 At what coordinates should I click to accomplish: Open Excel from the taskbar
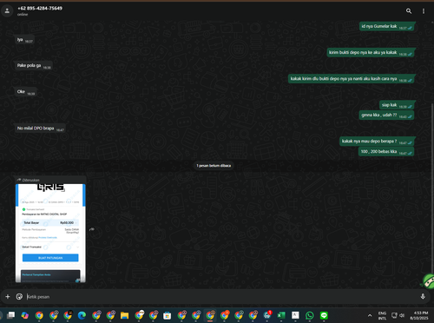[x=281, y=315]
